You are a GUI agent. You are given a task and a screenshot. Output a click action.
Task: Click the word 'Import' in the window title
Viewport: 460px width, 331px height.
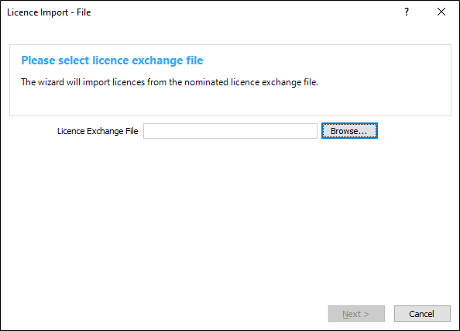tap(55, 12)
